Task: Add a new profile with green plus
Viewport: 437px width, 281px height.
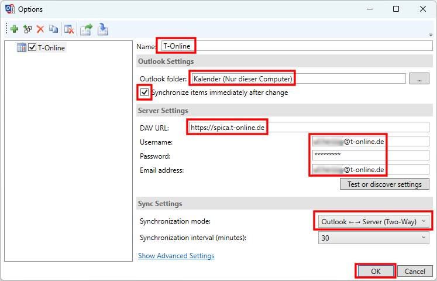Action: [x=14, y=29]
